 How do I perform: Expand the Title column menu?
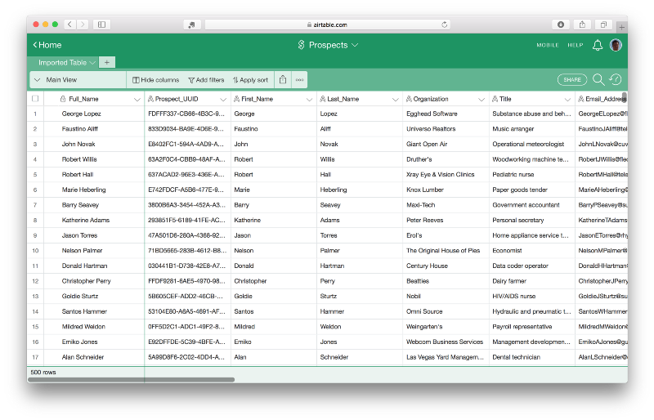tap(567, 99)
